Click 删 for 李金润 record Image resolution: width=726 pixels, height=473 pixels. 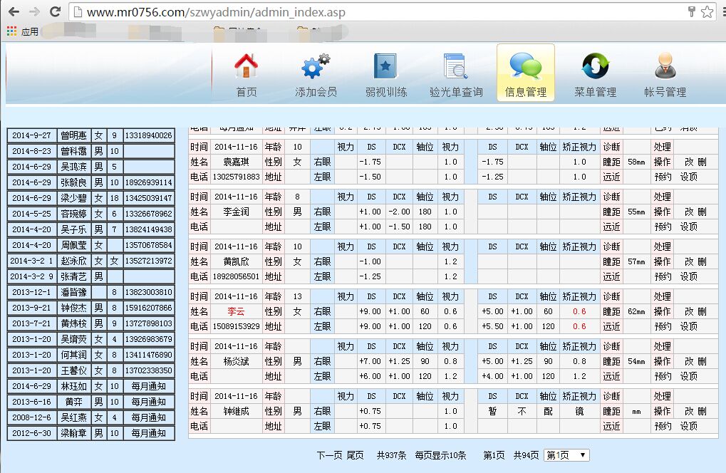[702, 212]
